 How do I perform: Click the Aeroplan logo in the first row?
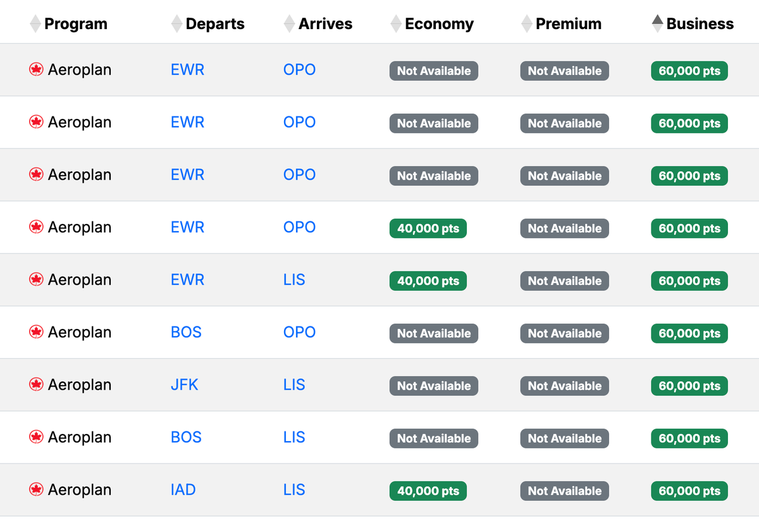coord(37,70)
